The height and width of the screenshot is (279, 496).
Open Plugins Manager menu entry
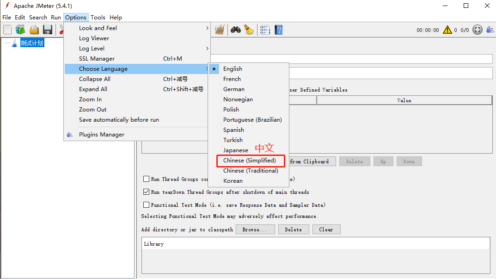137,135
